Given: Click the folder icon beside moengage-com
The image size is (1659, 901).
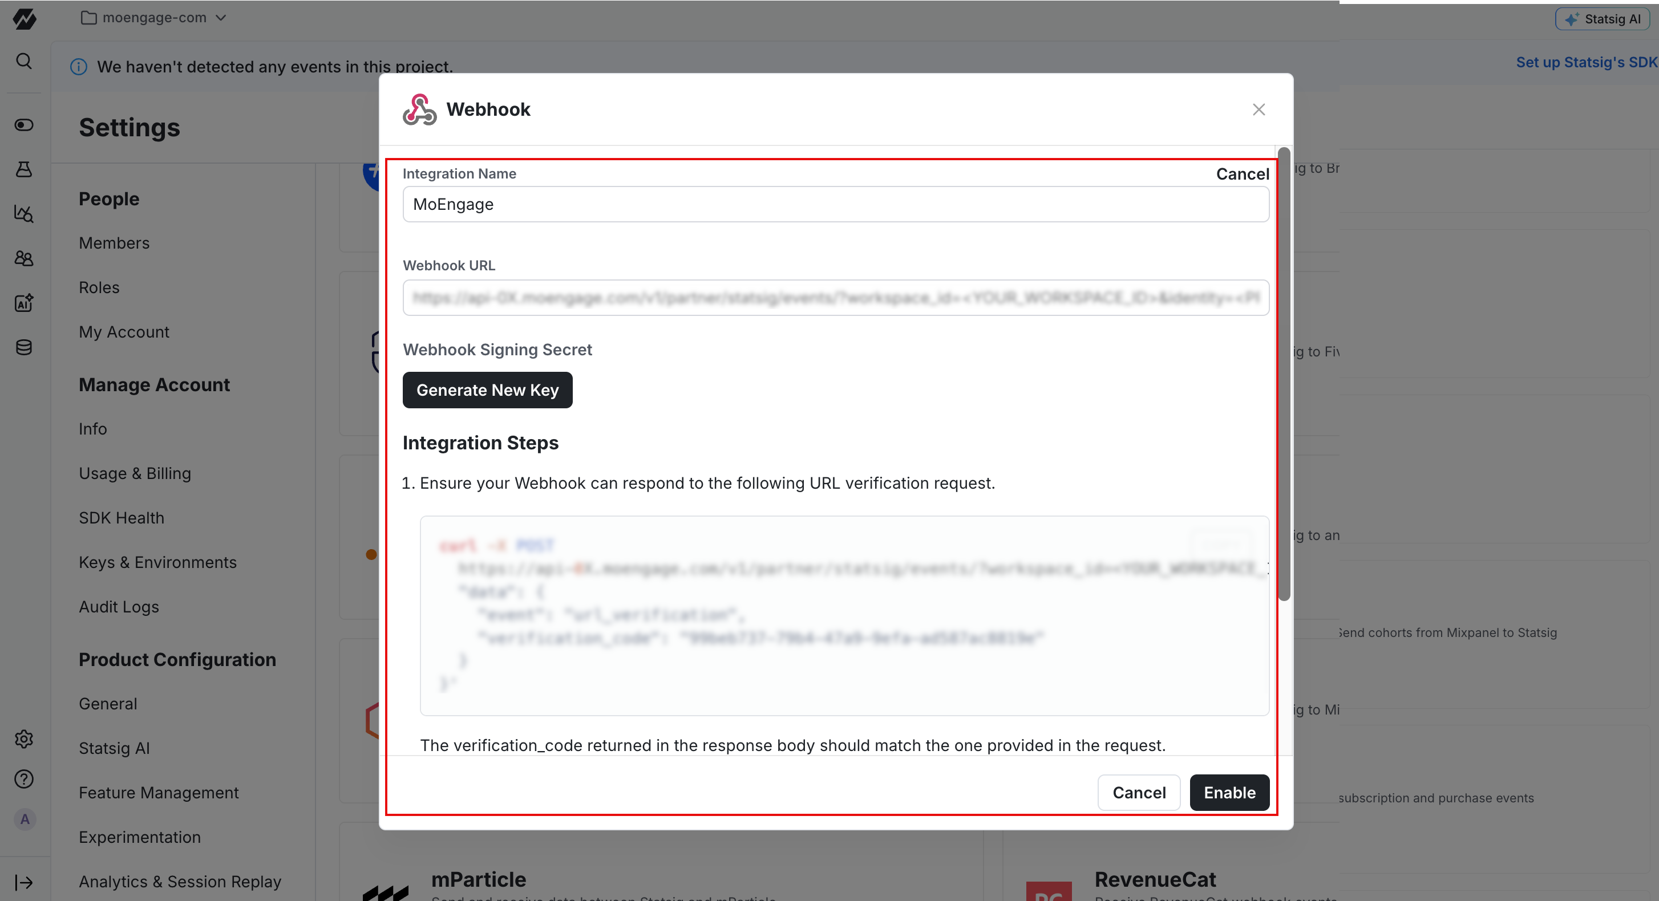Looking at the screenshot, I should [88, 18].
